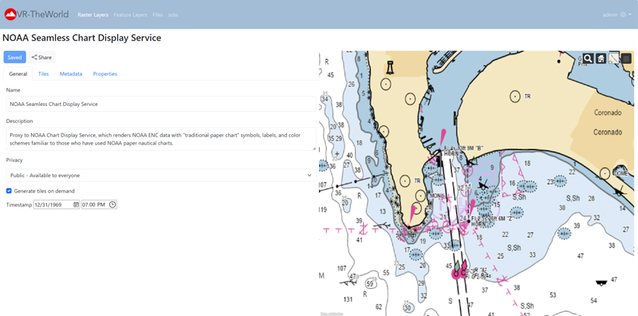The width and height of the screenshot is (638, 316).
Task: Switch to the Metadata tab
Action: (x=71, y=73)
